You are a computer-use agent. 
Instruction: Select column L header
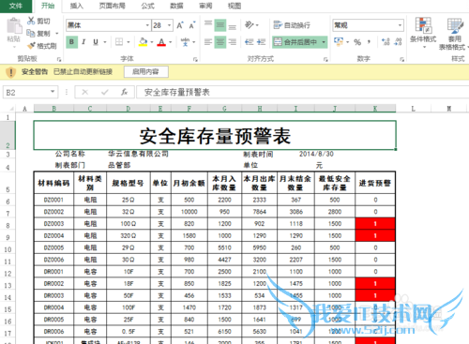coord(413,109)
